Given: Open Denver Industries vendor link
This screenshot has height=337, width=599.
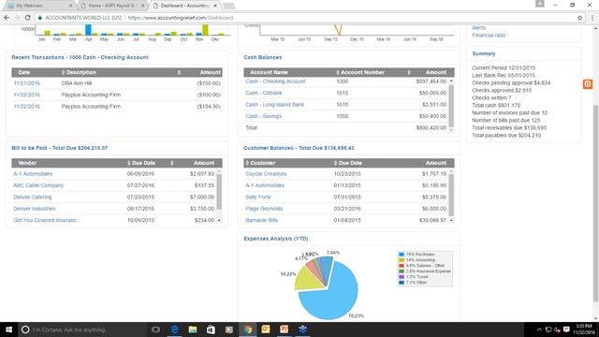Looking at the screenshot, I should (34, 209).
